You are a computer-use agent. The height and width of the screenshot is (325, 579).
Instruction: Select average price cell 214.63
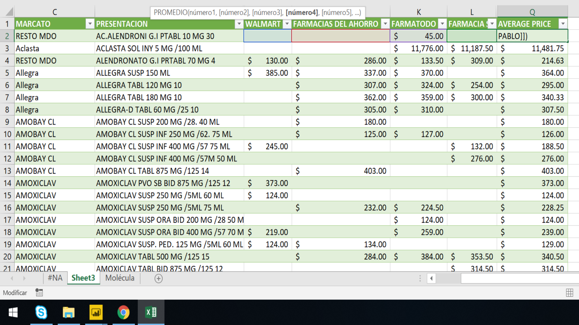tap(532, 60)
